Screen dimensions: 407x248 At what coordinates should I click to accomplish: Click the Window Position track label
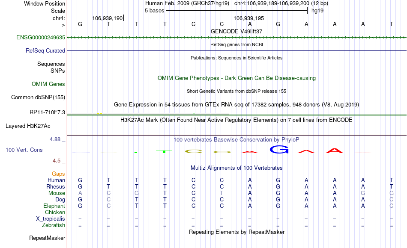click(x=45, y=3)
